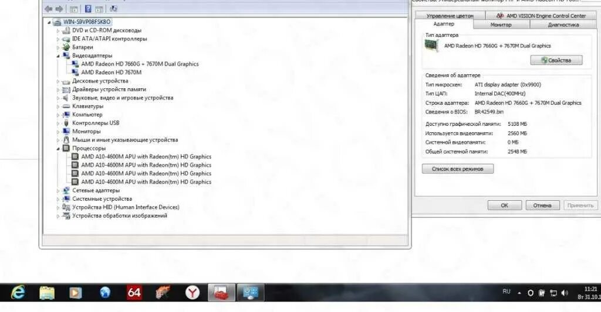
Task: Click the Мониторы category icon
Action: (66, 132)
